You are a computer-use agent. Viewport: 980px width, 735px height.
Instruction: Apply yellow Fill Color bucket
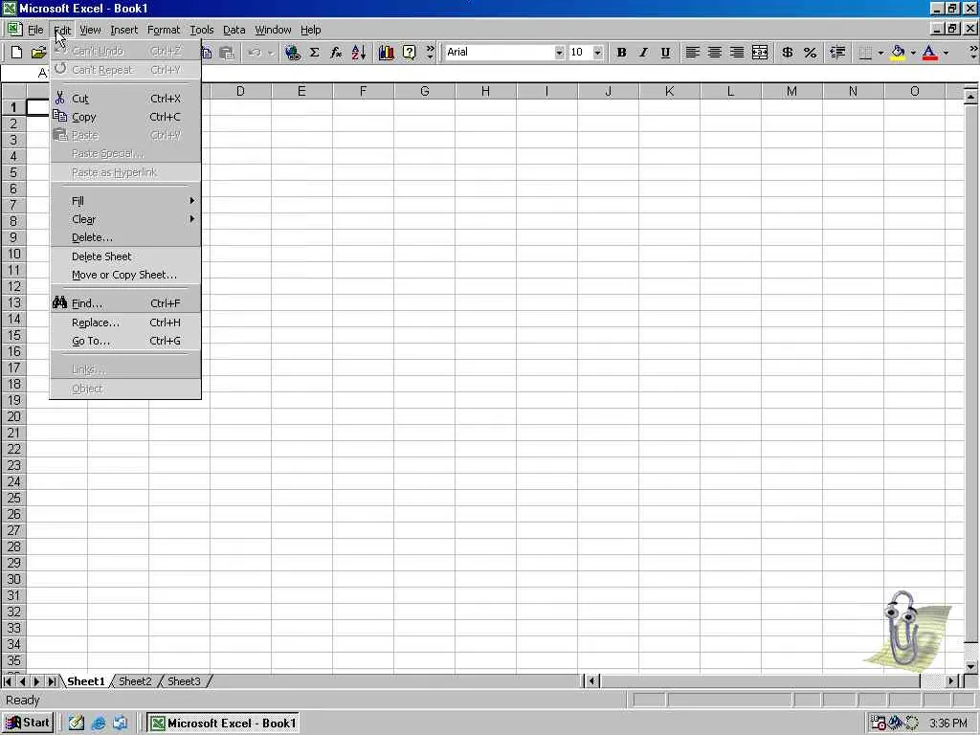[x=898, y=53]
